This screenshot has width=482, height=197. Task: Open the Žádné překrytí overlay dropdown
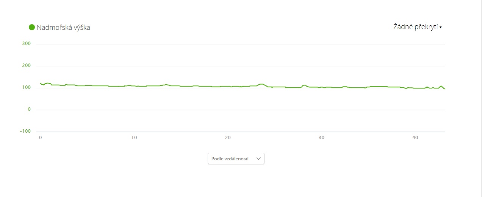(x=416, y=27)
